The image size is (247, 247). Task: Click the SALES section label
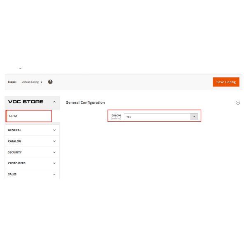point(12,175)
